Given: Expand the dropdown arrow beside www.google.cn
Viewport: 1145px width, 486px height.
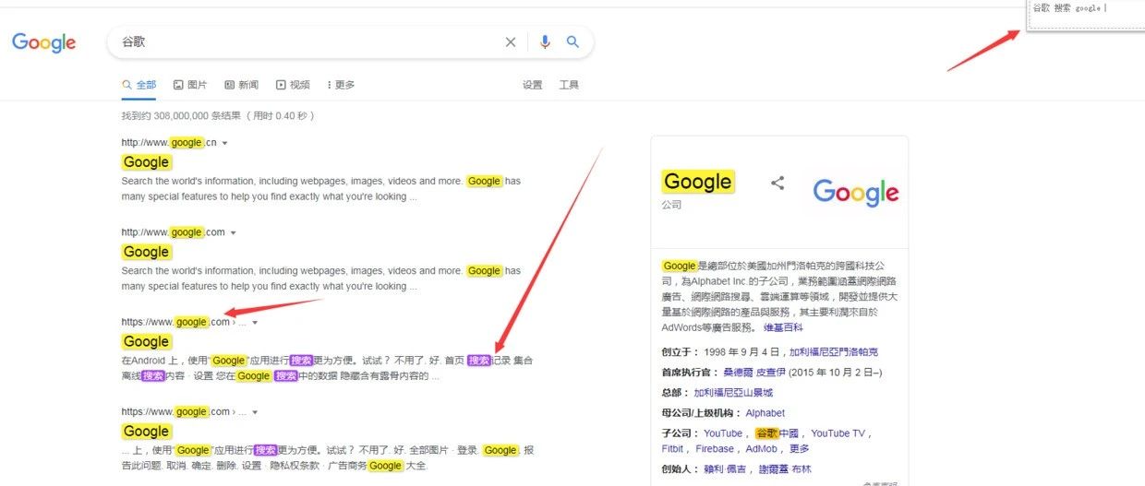Looking at the screenshot, I should tap(224, 143).
